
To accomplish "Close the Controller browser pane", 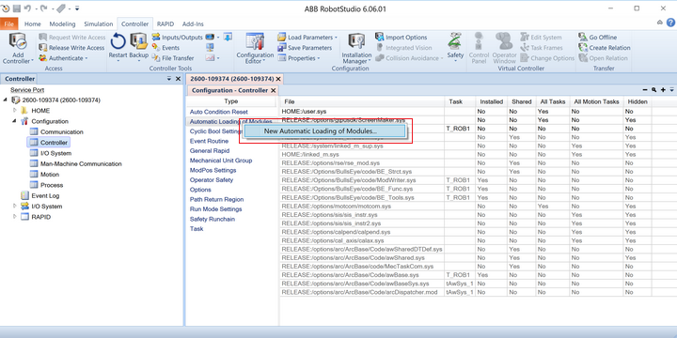I will click(x=178, y=79).
